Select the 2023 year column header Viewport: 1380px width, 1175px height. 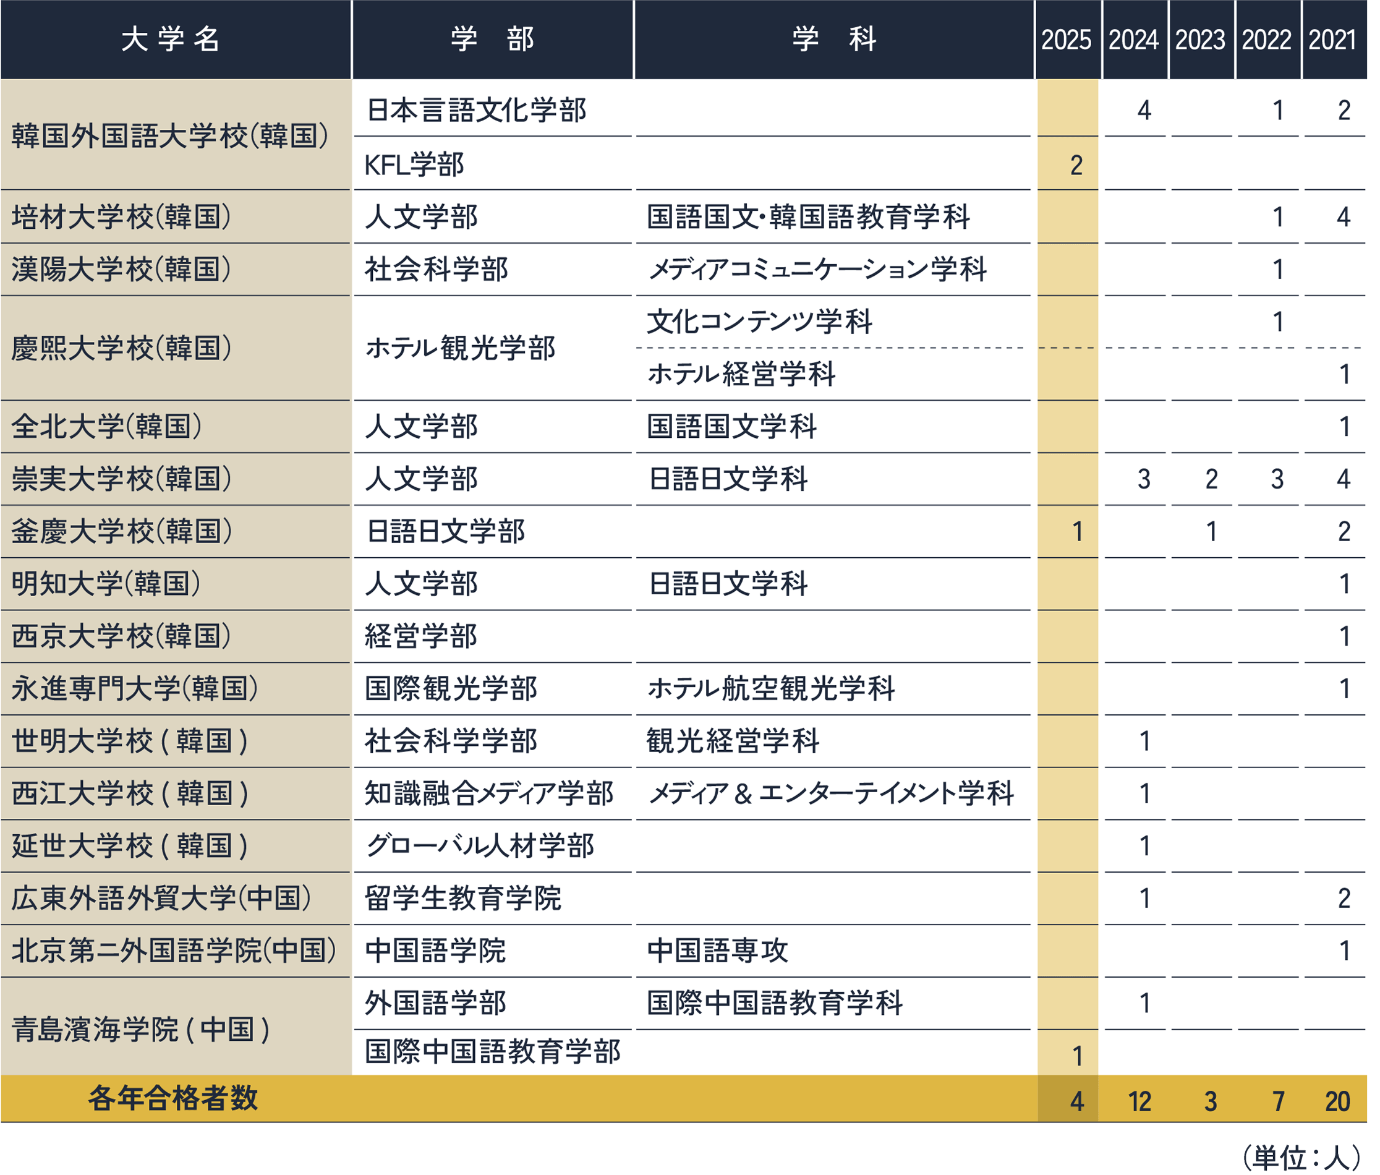tap(1200, 40)
